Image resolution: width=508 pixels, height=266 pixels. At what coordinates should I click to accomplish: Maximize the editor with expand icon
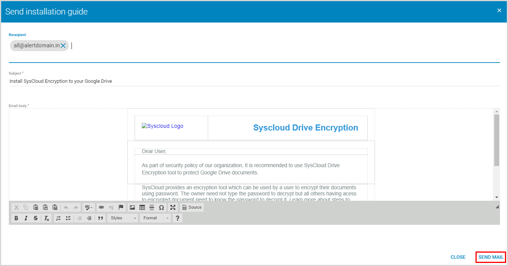173,207
